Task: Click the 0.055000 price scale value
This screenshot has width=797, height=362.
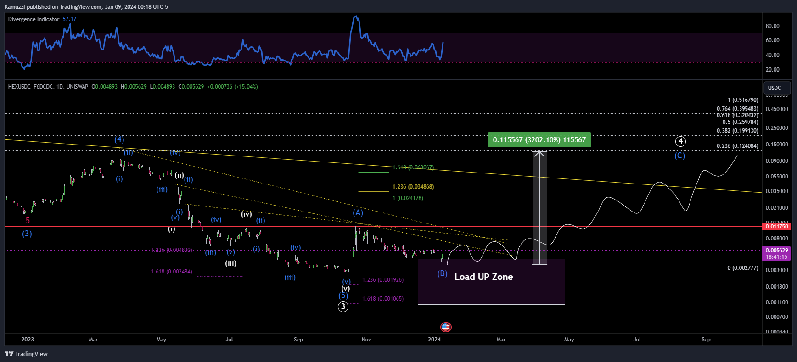Action: pyautogui.click(x=777, y=177)
